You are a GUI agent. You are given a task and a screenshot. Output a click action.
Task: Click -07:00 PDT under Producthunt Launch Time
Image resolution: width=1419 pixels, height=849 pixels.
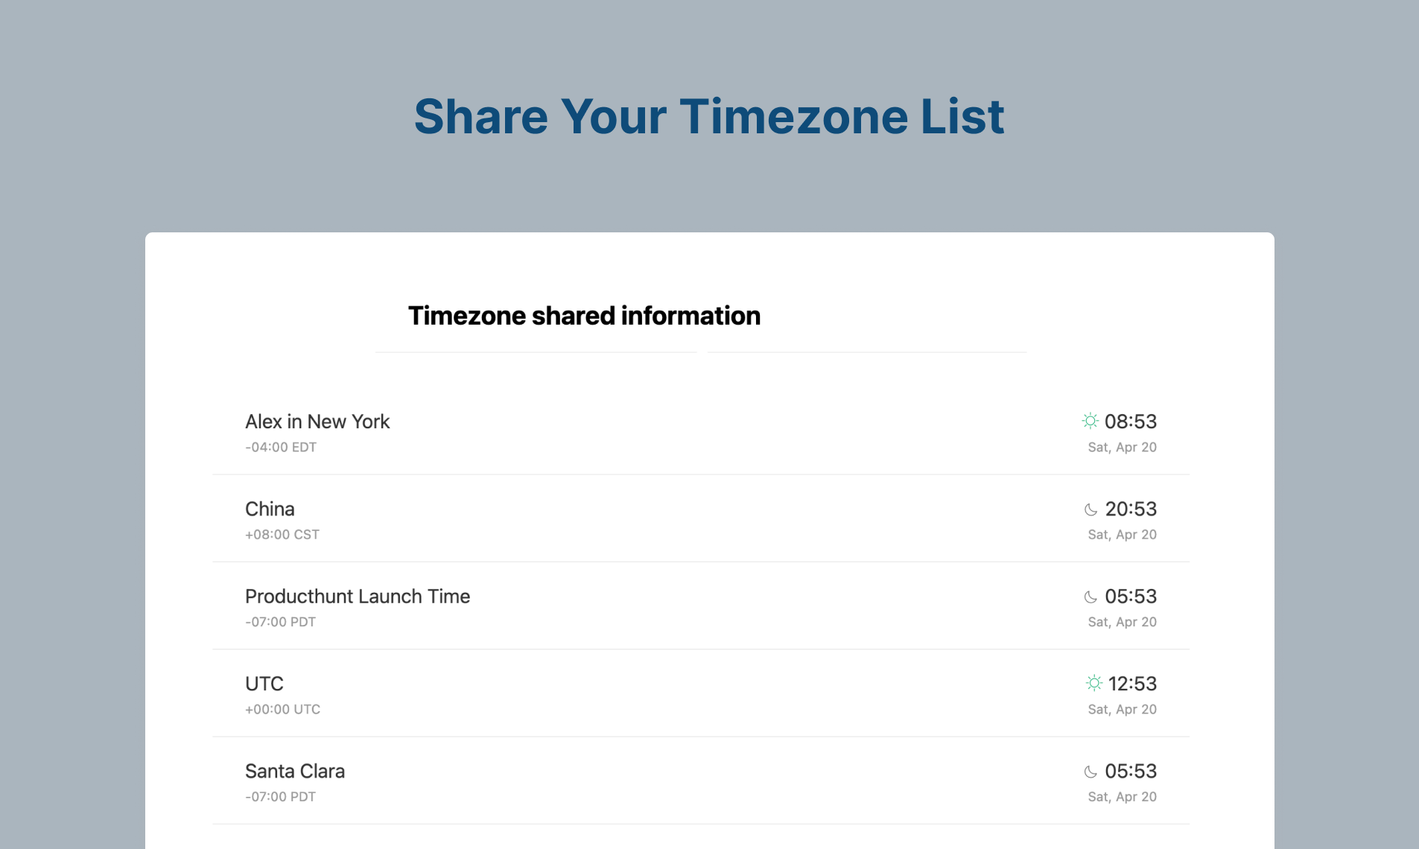click(x=281, y=622)
